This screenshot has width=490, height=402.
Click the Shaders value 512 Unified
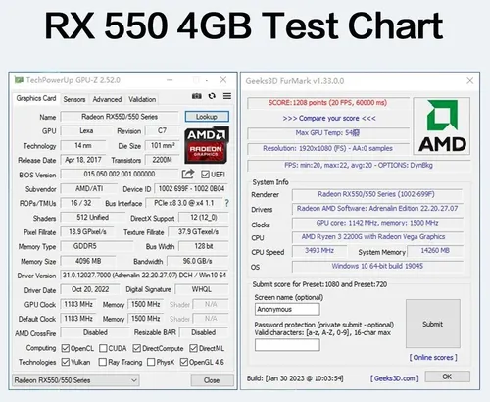pyautogui.click(x=93, y=218)
